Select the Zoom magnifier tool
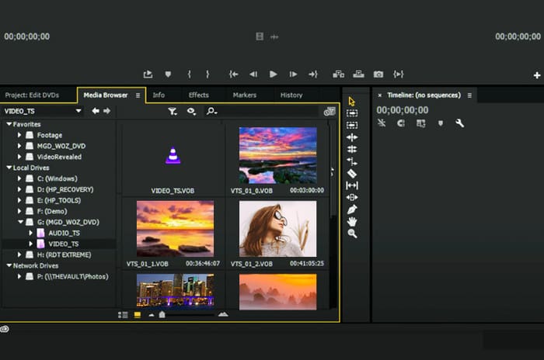 (352, 234)
